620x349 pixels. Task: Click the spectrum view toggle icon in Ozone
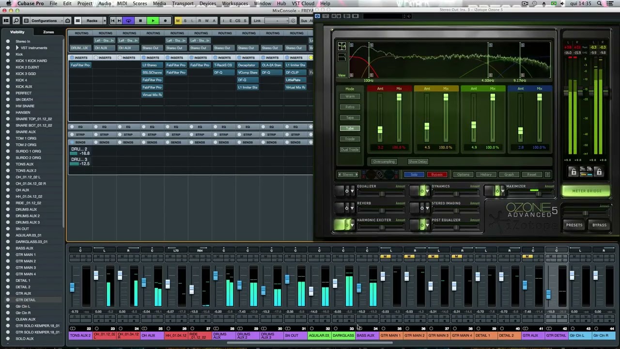(x=342, y=47)
